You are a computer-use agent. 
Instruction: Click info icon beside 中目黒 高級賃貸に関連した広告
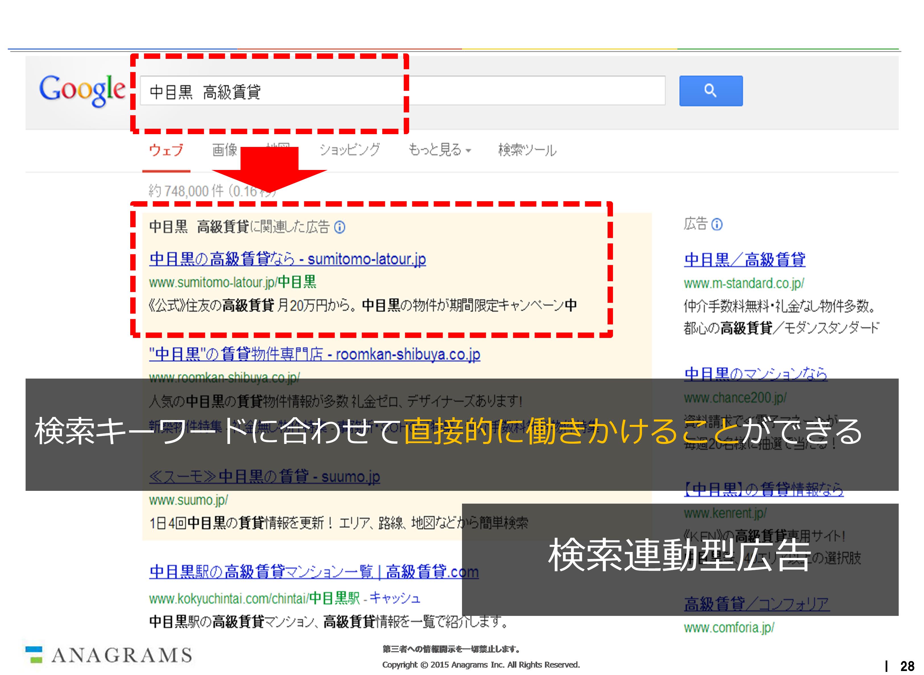point(339,227)
